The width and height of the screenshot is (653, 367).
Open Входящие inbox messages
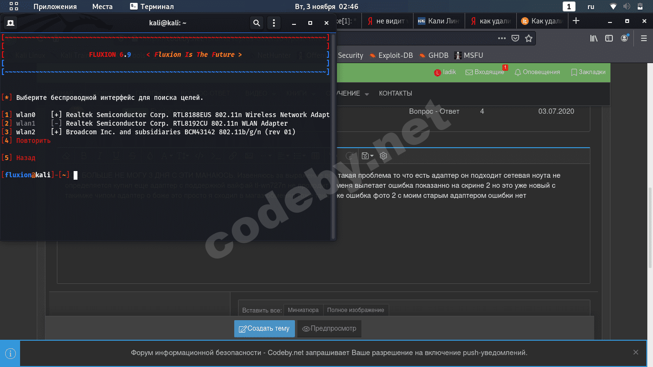click(x=485, y=72)
